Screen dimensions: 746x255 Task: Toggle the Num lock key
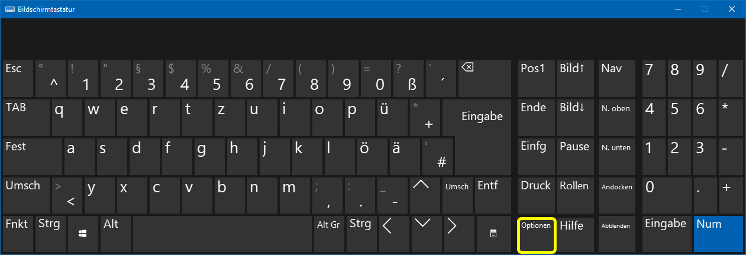[x=718, y=234]
